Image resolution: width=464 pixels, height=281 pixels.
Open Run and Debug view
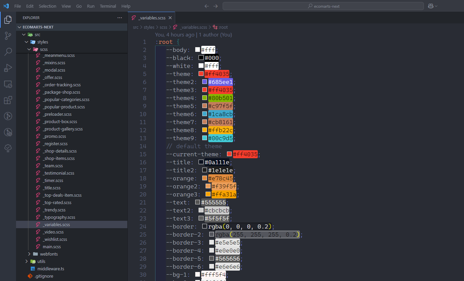click(x=8, y=68)
